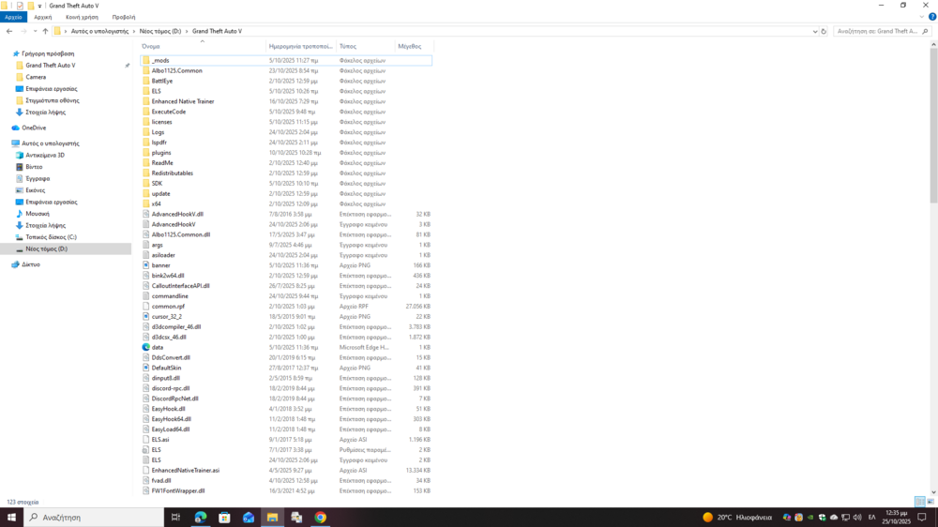Viewport: 938px width, 527px height.
Task: Click New folder icon in title bar
Action: click(31, 6)
